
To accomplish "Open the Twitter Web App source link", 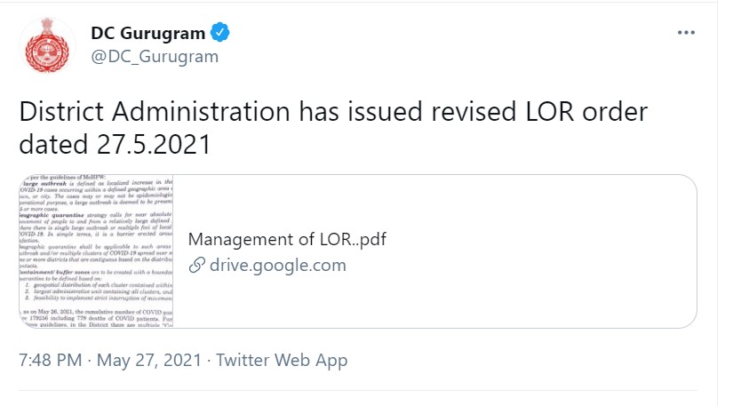I will tap(282, 360).
